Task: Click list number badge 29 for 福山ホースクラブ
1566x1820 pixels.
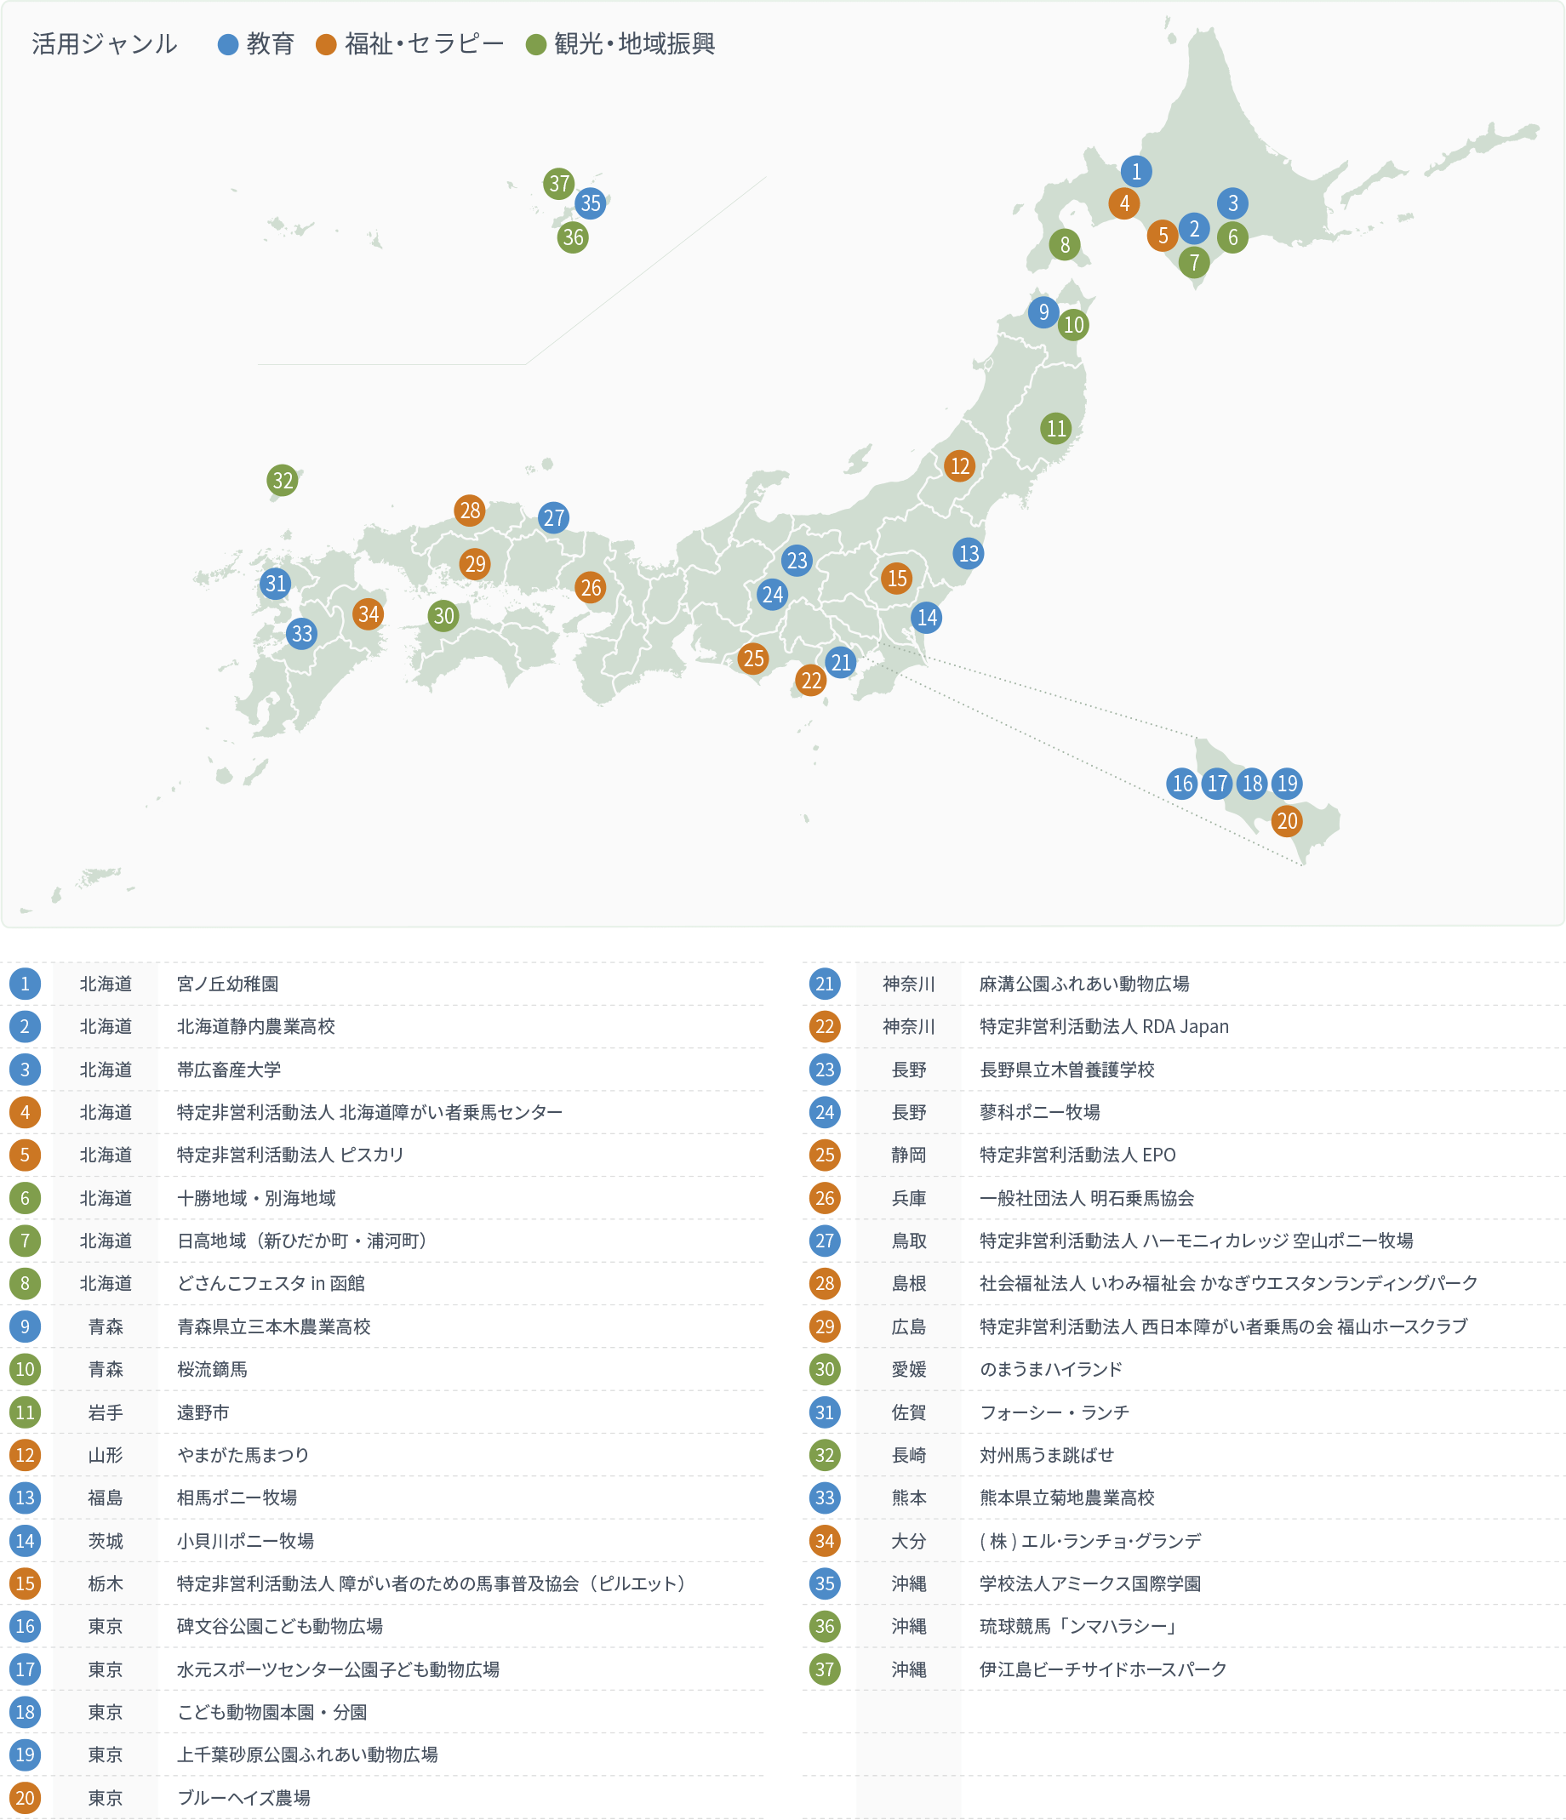Action: (x=825, y=1326)
